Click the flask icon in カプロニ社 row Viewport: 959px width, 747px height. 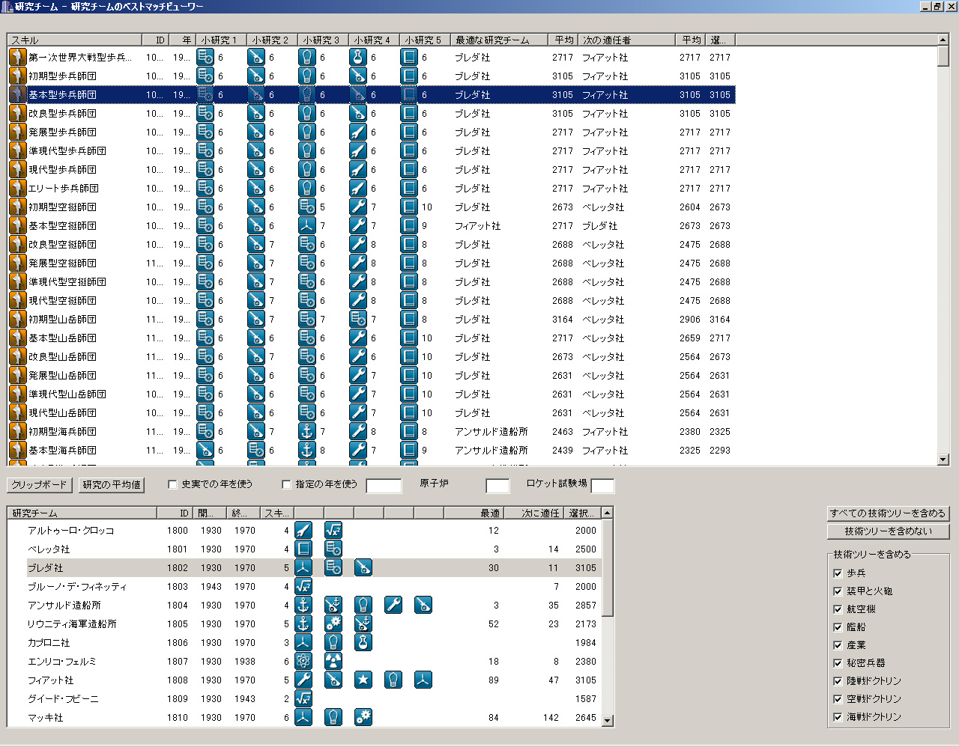tap(363, 642)
